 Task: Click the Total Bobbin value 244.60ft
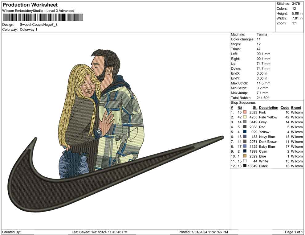coord(263,98)
